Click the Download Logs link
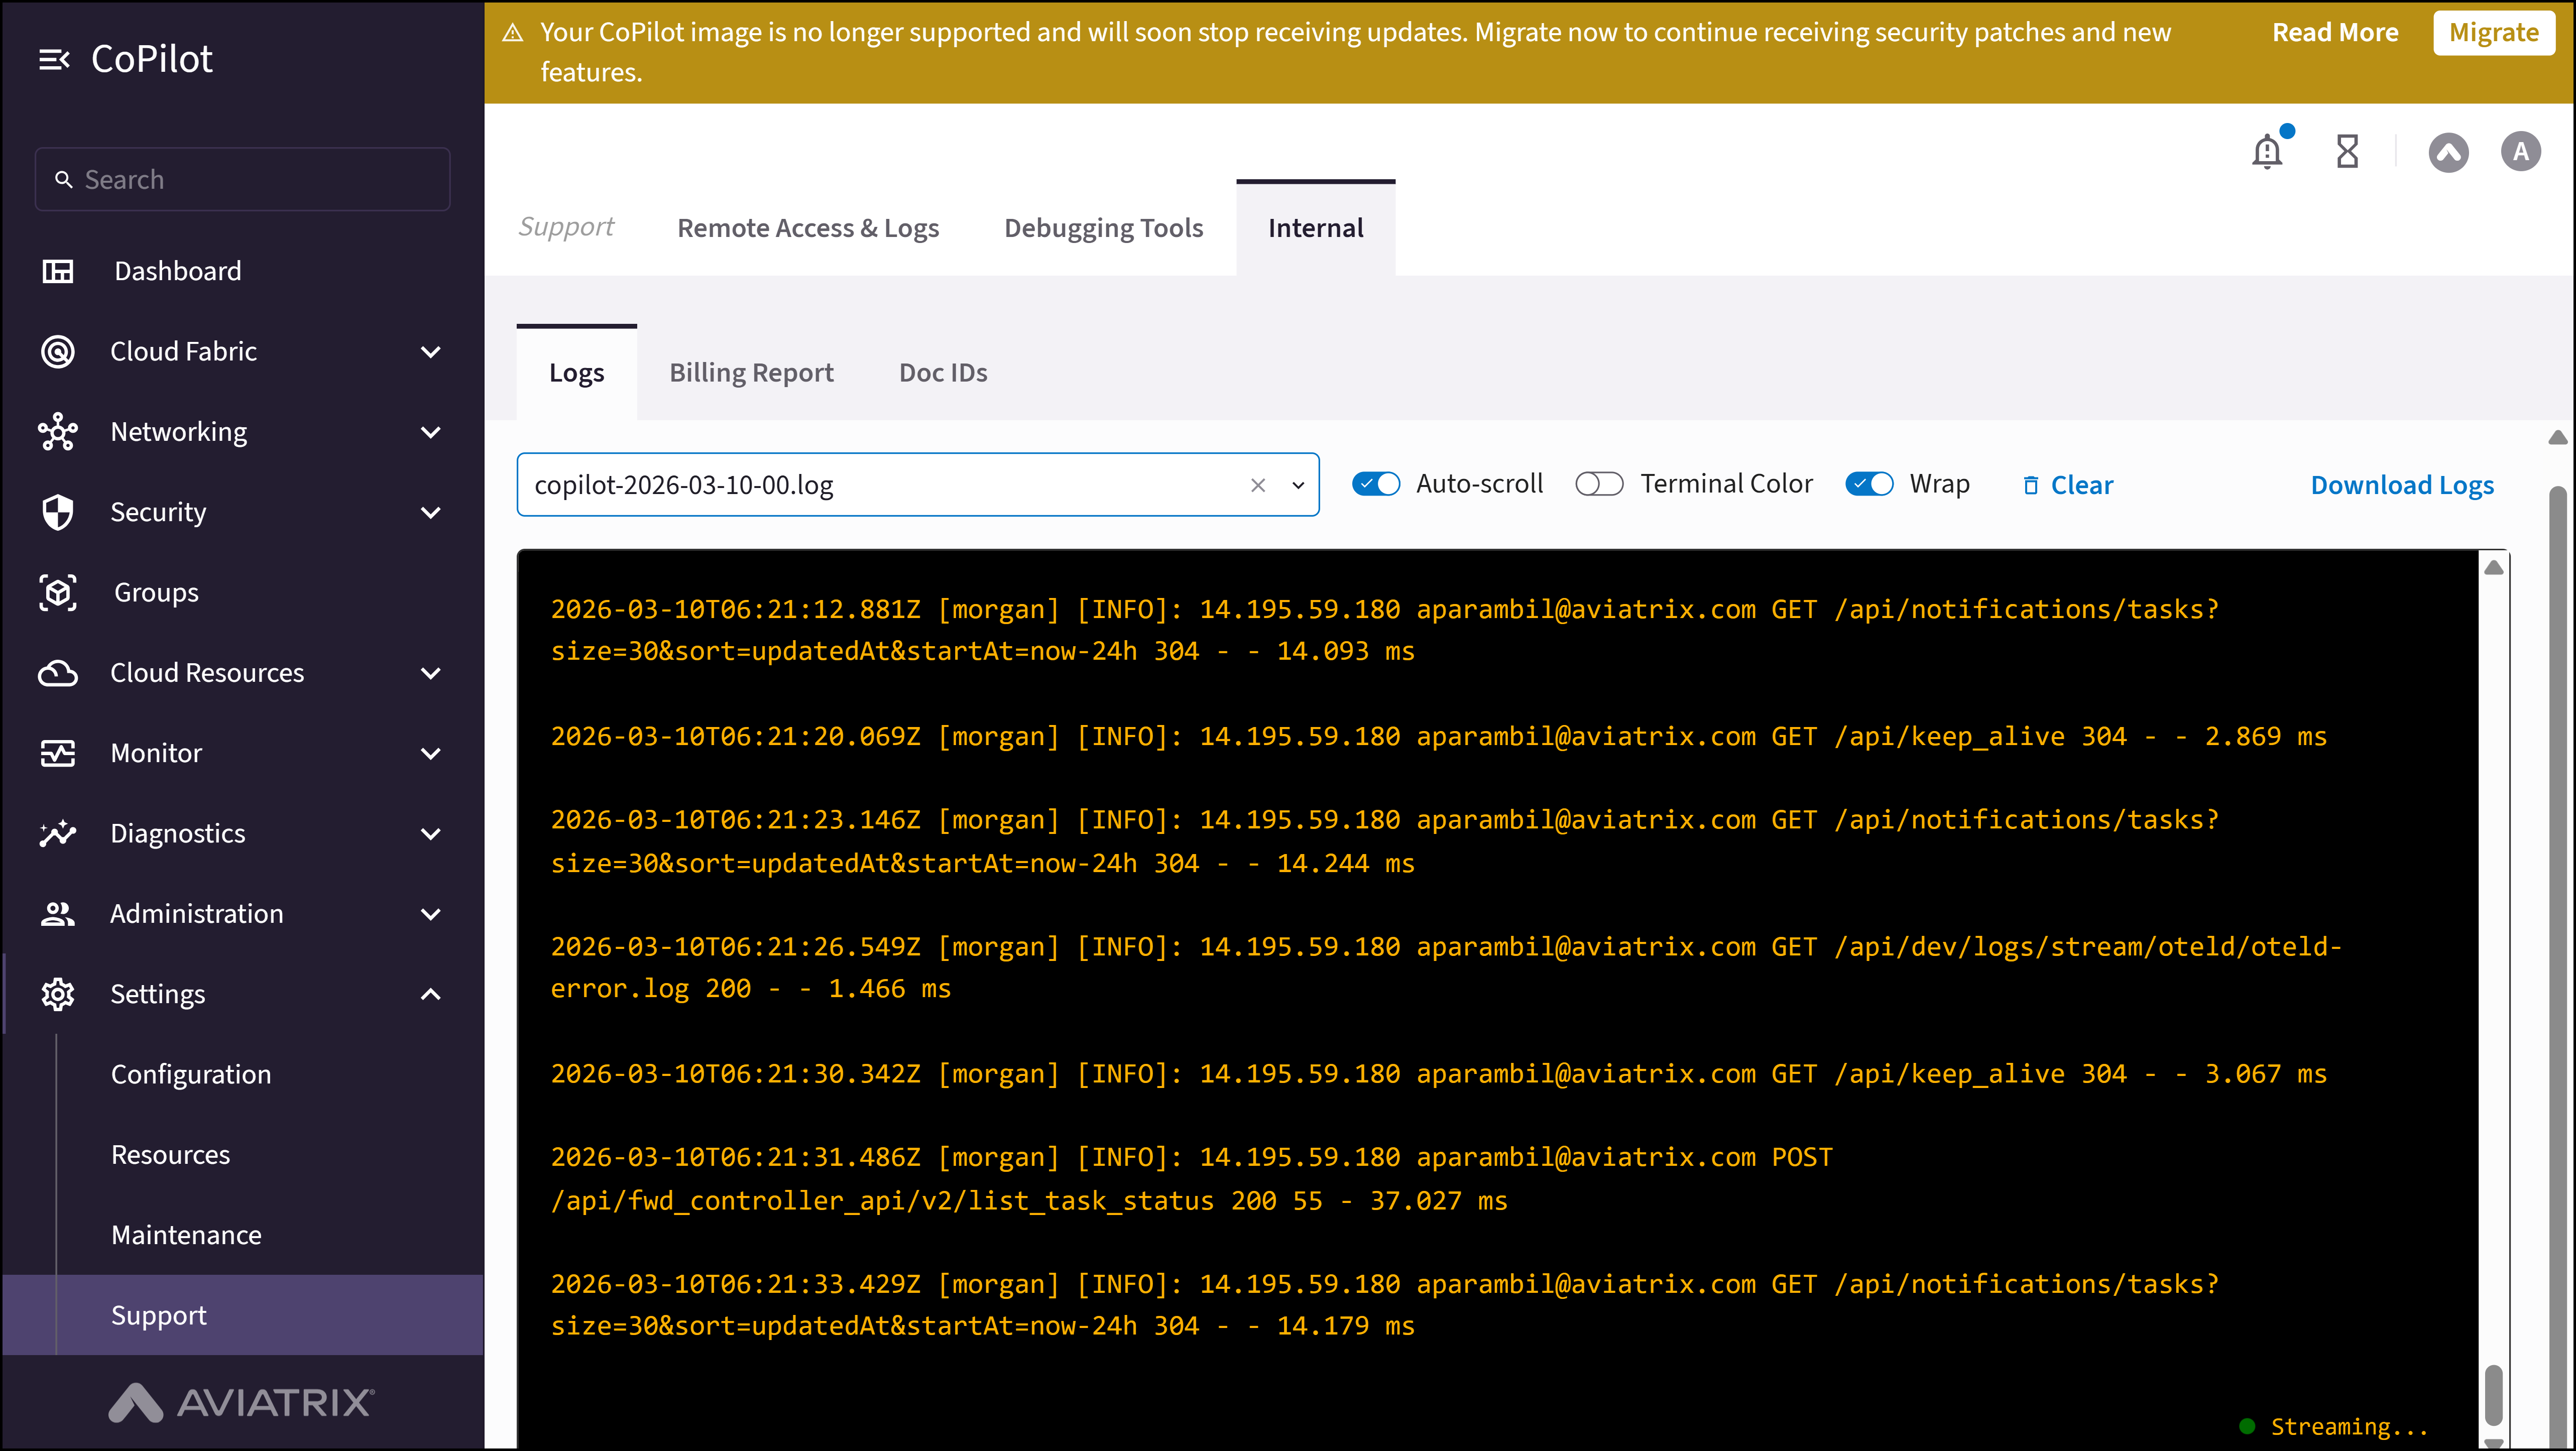The height and width of the screenshot is (1451, 2576). point(2404,485)
